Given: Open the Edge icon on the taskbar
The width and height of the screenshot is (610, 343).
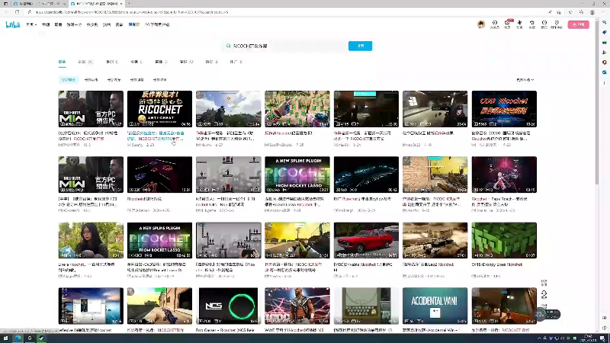Looking at the screenshot, I should point(18,338).
